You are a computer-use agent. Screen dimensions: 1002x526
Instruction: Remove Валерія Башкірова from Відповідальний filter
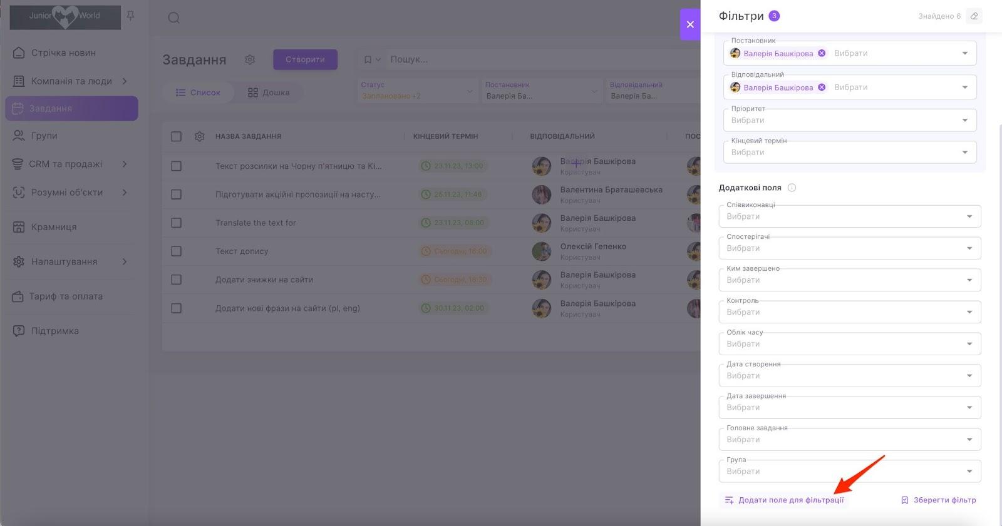coord(822,87)
